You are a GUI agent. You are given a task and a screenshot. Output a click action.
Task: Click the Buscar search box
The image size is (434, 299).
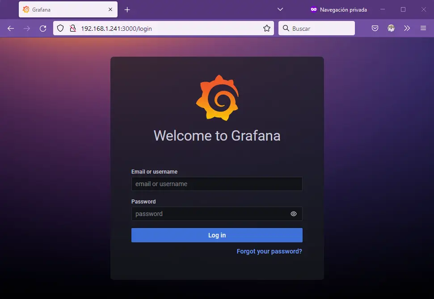pyautogui.click(x=316, y=28)
